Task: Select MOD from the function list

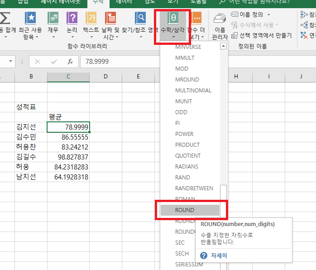Action: pyautogui.click(x=190, y=69)
